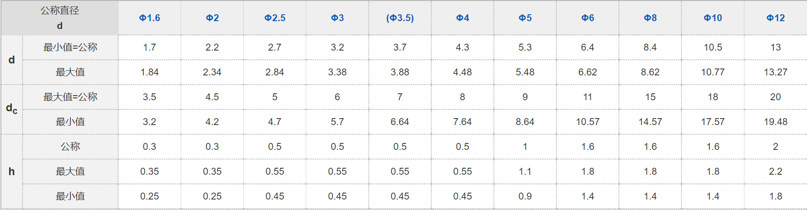Select the 最小值=公称 row label
Viewport: 807px width, 211px height.
(x=70, y=47)
